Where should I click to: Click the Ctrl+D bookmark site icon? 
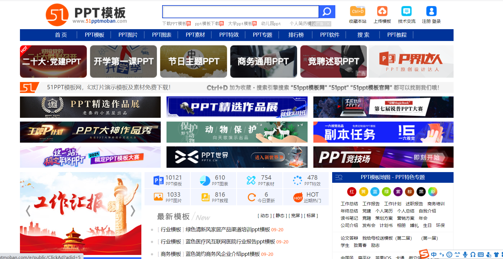[x=358, y=11]
